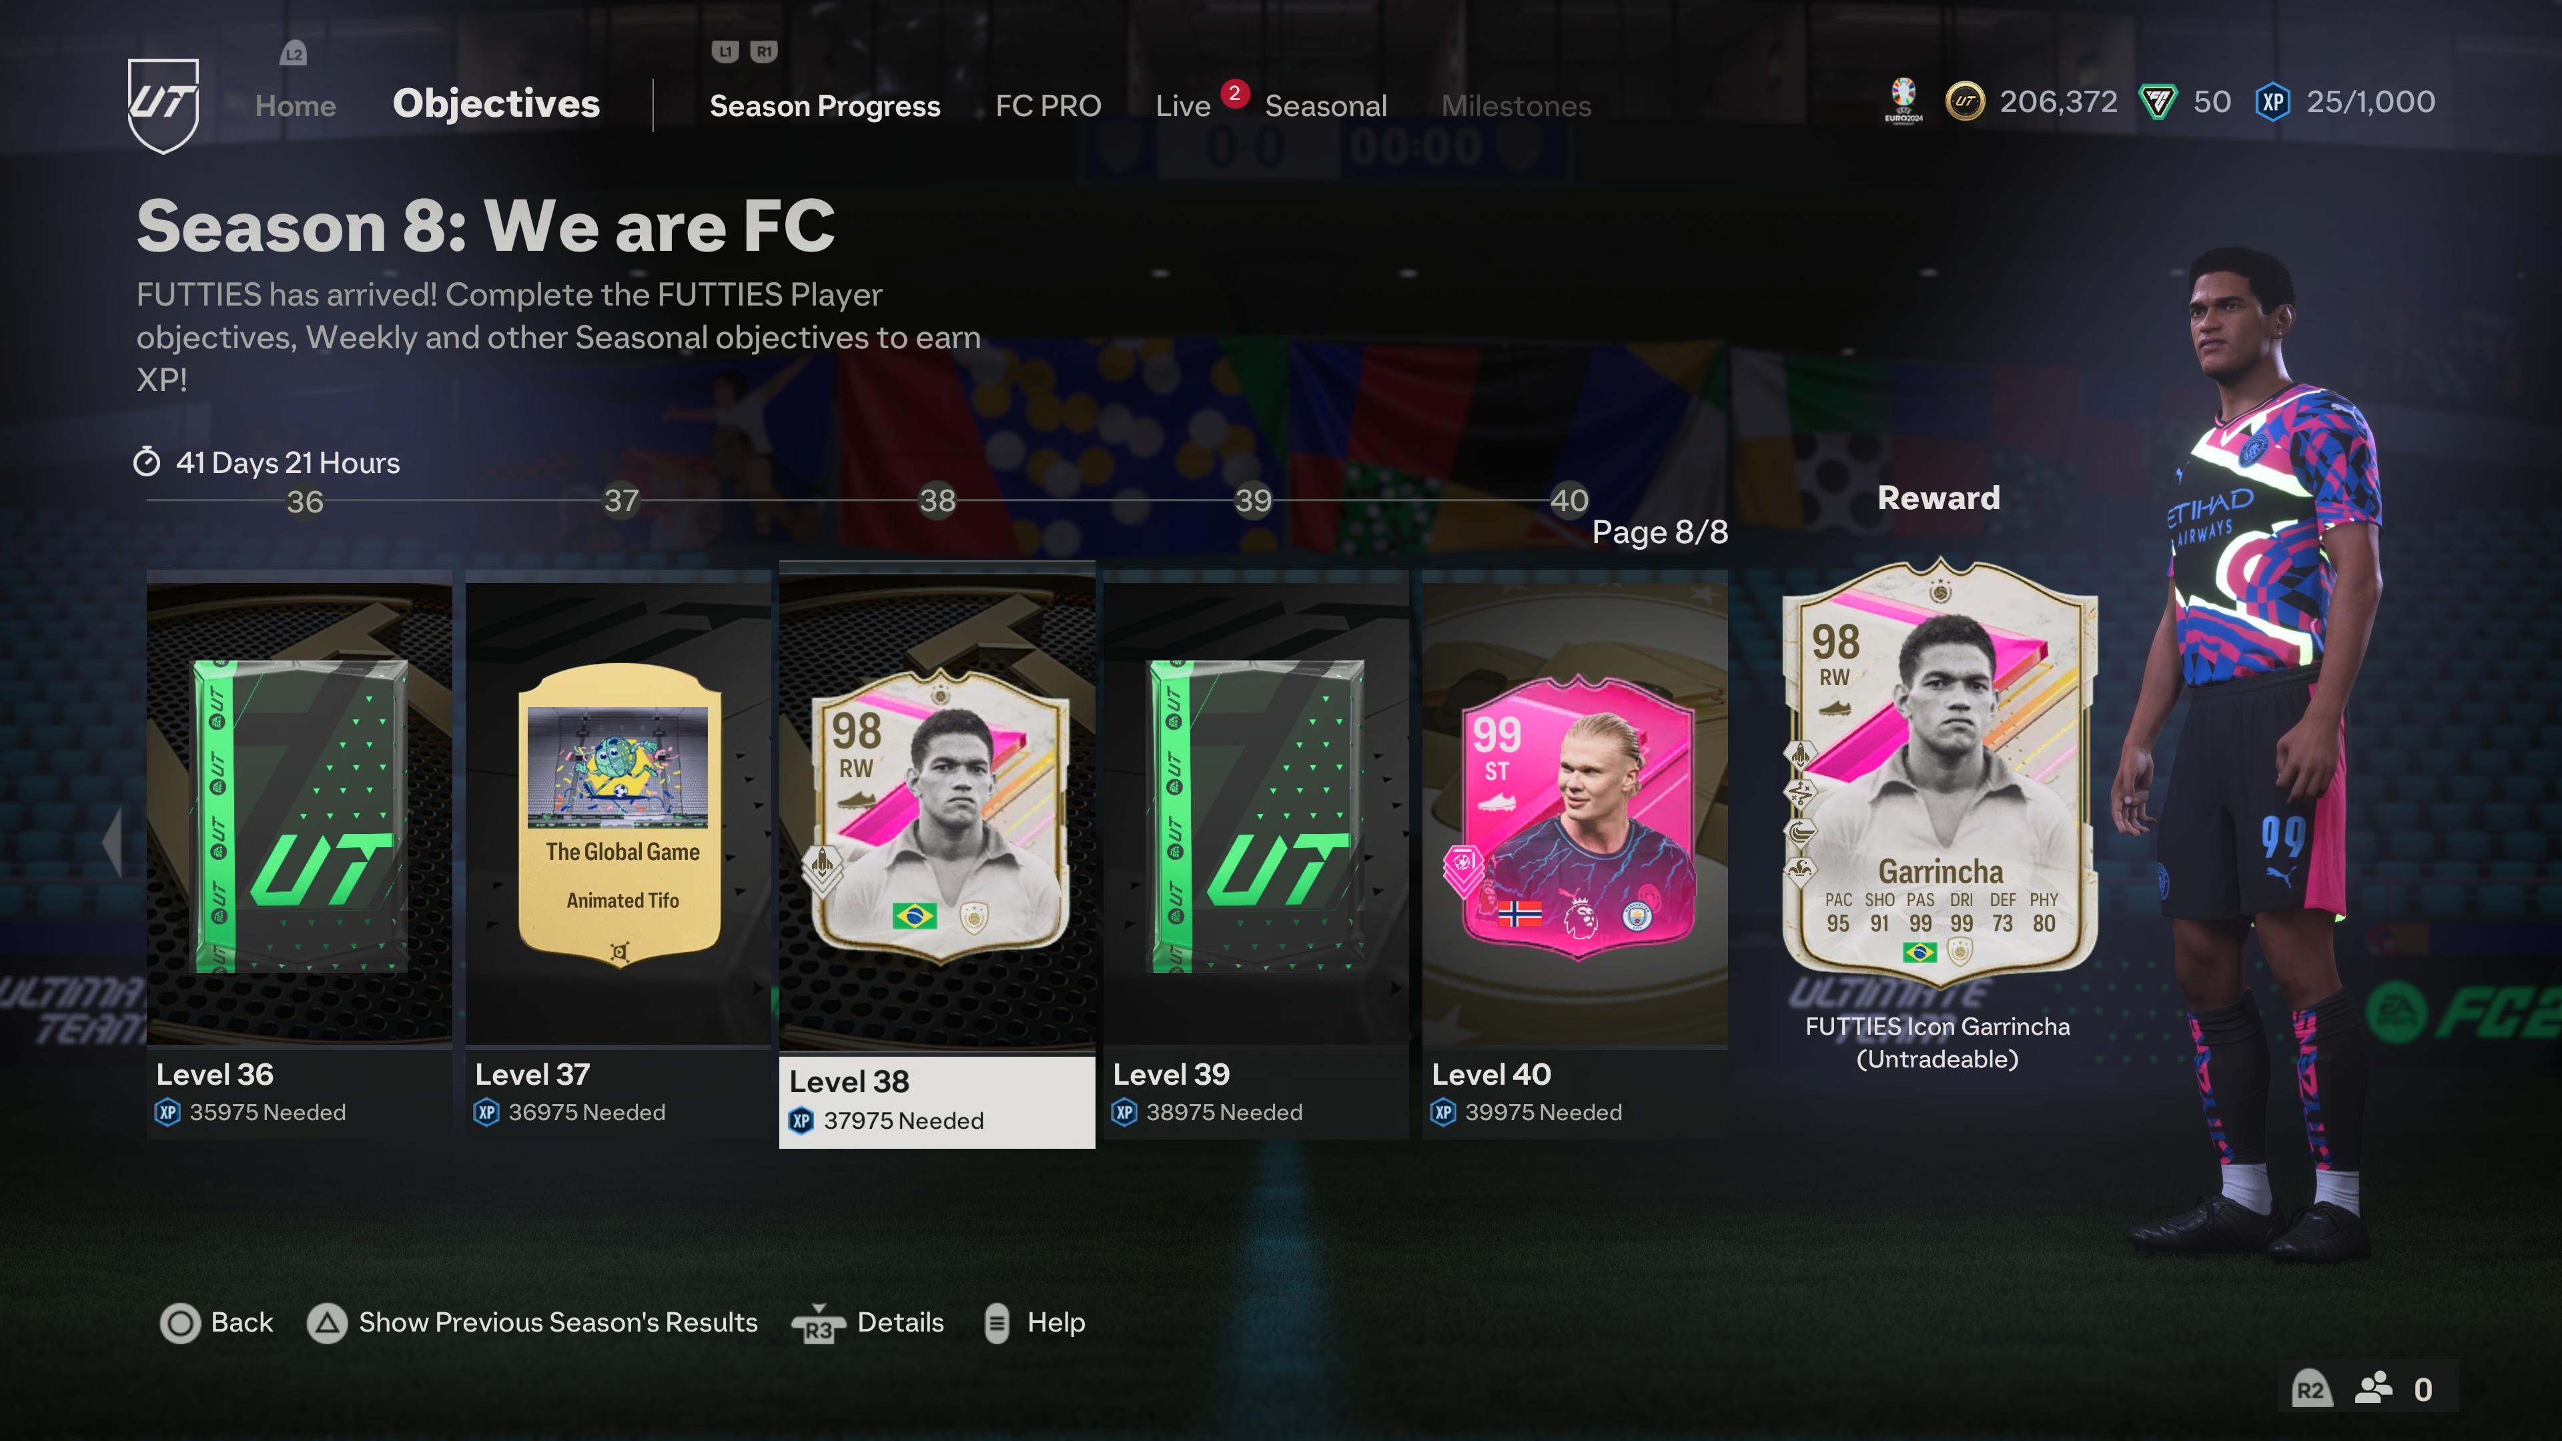
Task: Click the FC Points green icon
Action: pos(2158,101)
